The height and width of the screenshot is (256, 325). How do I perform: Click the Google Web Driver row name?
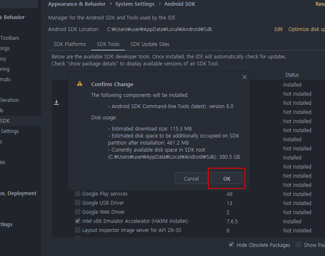point(103,212)
